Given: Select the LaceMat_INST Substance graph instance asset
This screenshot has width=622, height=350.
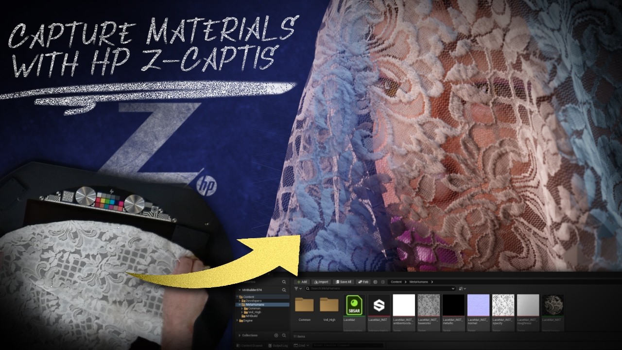Looking at the screenshot, I should point(379,312).
